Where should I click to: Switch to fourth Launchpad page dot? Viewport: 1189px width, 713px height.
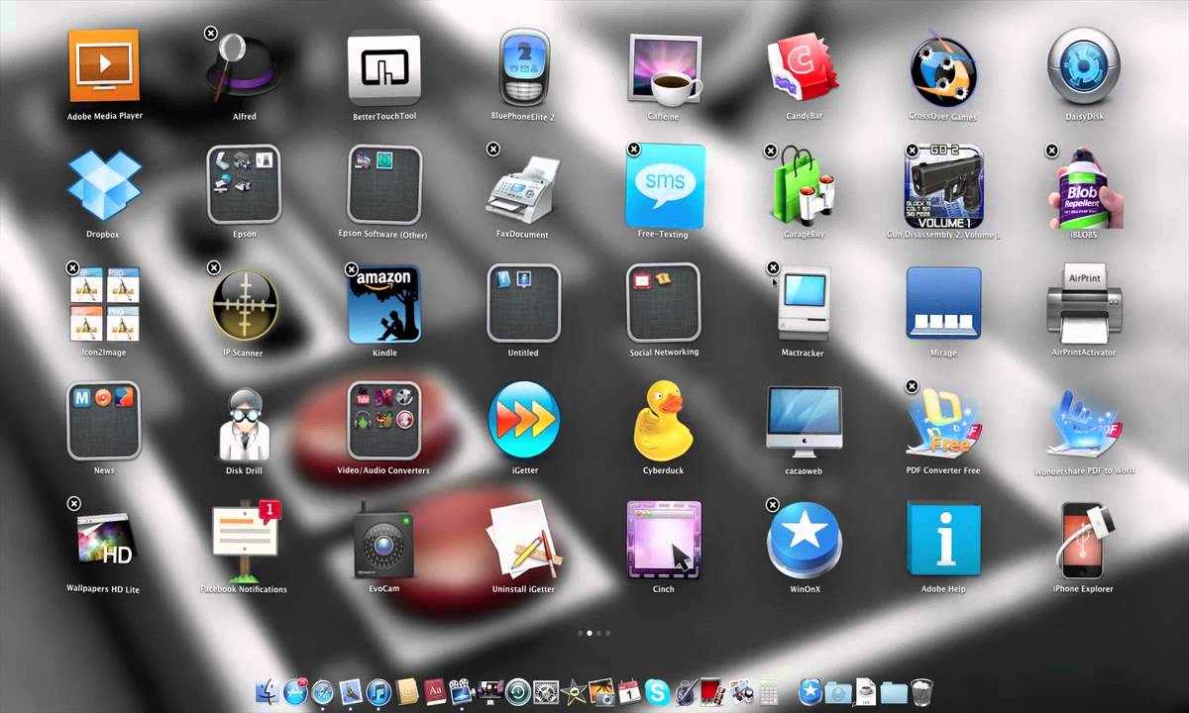point(607,632)
